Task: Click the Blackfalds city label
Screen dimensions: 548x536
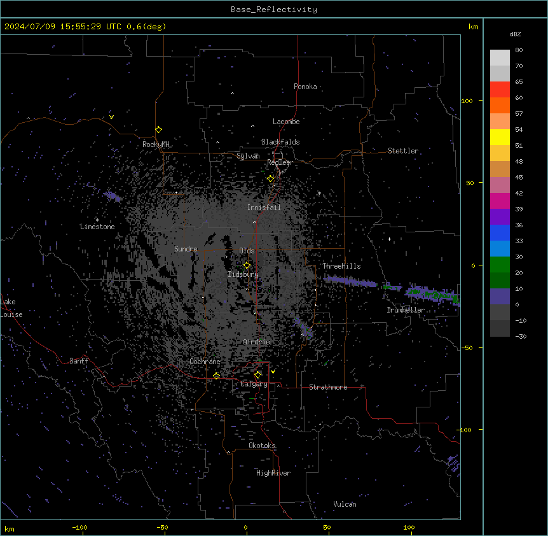Action: [x=280, y=142]
